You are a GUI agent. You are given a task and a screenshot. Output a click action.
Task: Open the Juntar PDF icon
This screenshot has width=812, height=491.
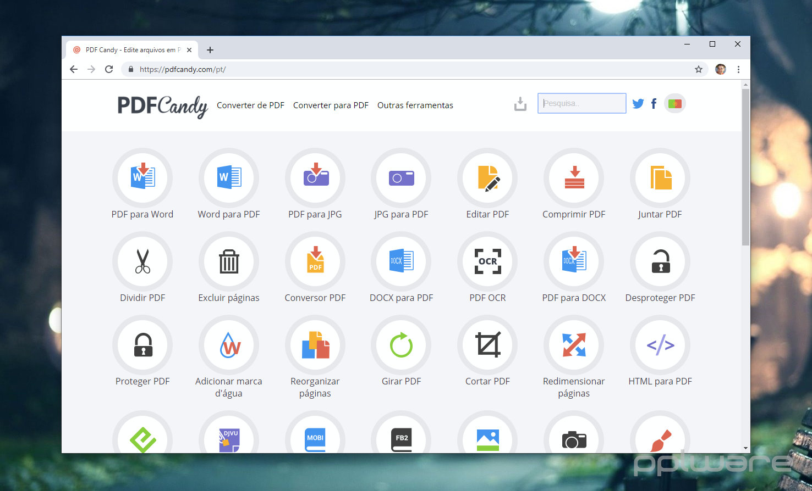tap(660, 178)
